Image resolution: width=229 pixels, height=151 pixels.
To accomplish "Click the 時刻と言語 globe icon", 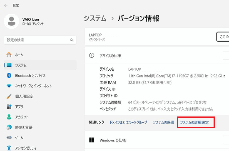I will (x=9, y=127).
